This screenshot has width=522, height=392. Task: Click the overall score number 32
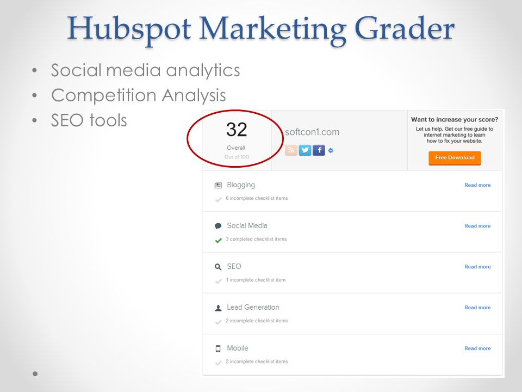237,130
